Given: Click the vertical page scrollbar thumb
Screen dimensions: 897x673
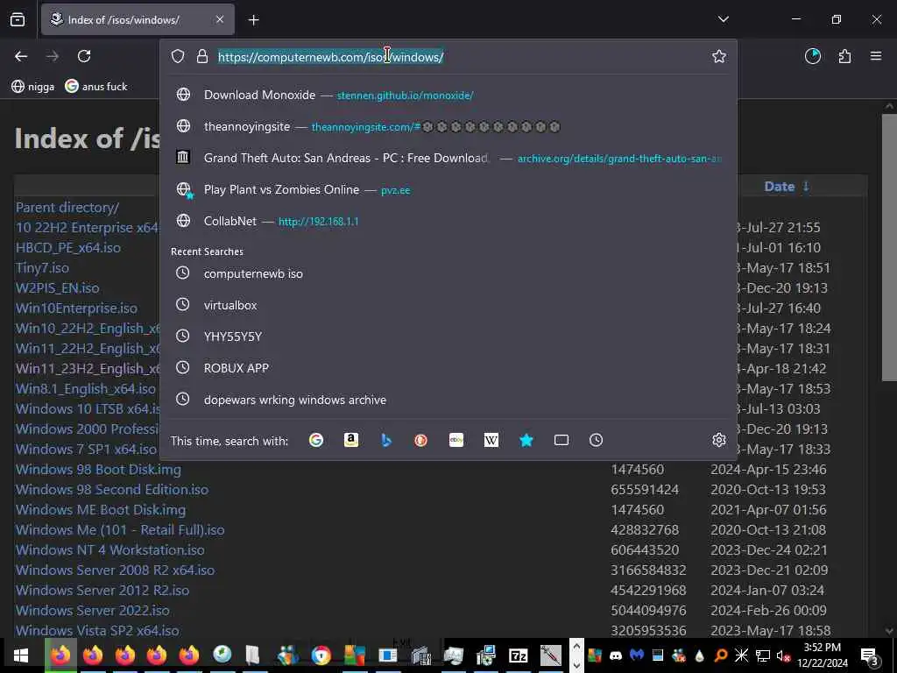Looking at the screenshot, I should coord(889,247).
